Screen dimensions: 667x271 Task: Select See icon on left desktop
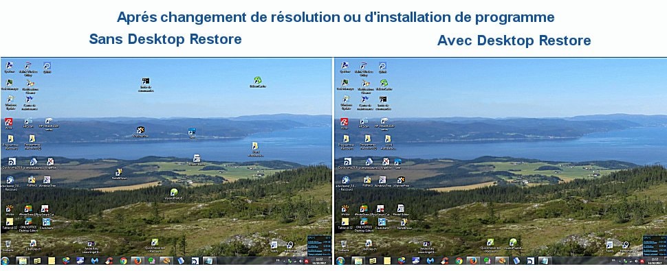click(192, 133)
